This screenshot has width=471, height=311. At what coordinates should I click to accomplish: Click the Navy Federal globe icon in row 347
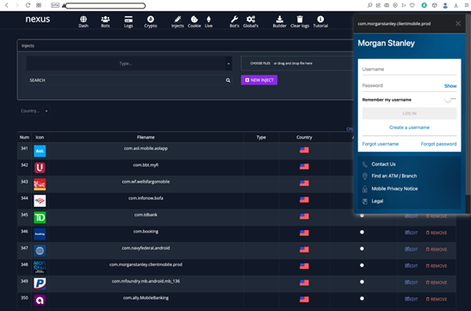40,251
